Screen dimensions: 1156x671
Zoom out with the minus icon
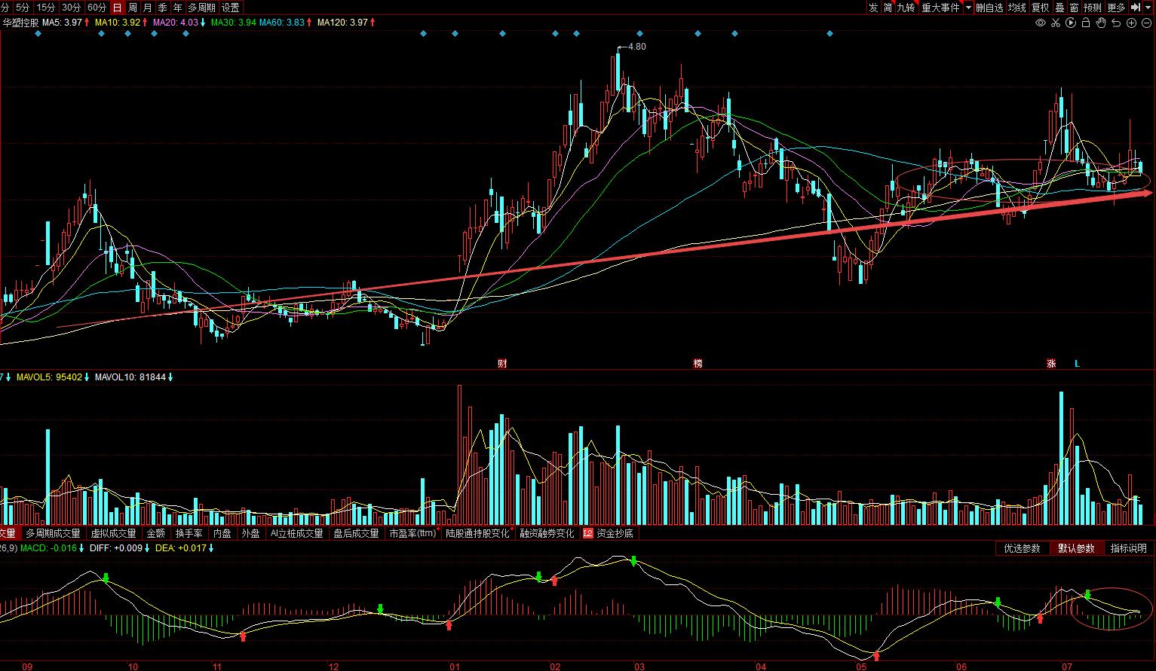click(x=1146, y=23)
